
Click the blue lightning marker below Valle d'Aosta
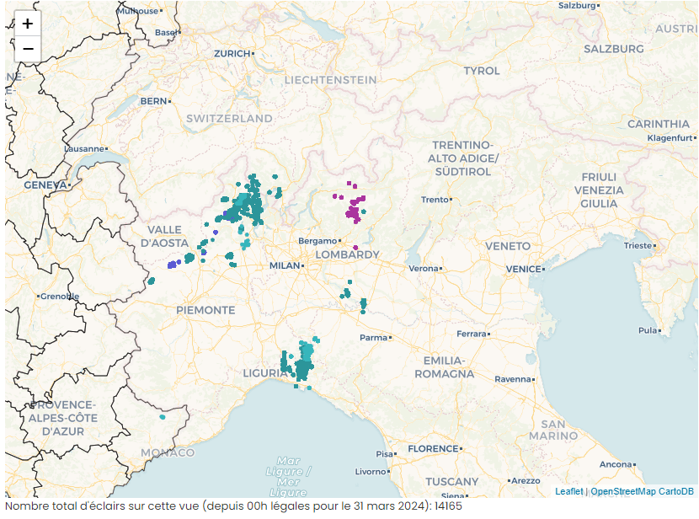pyautogui.click(x=172, y=265)
